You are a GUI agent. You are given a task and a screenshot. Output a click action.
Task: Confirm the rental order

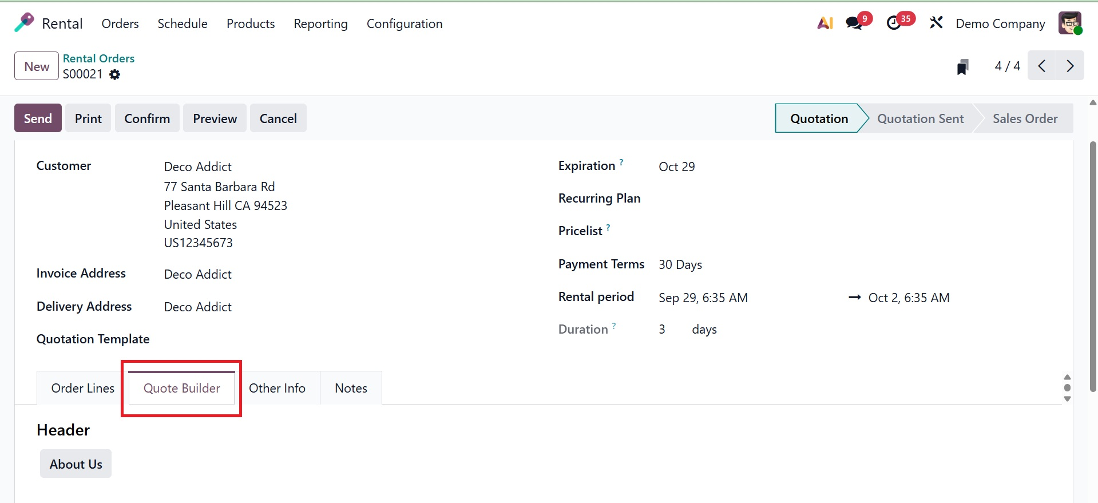point(147,118)
